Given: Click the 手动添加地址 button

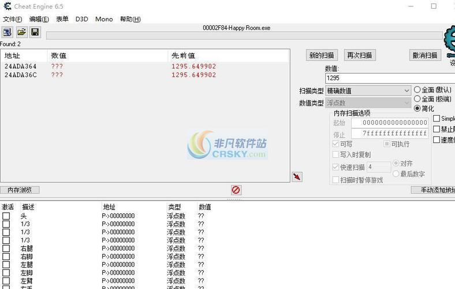Looking at the screenshot, I should (x=433, y=190).
